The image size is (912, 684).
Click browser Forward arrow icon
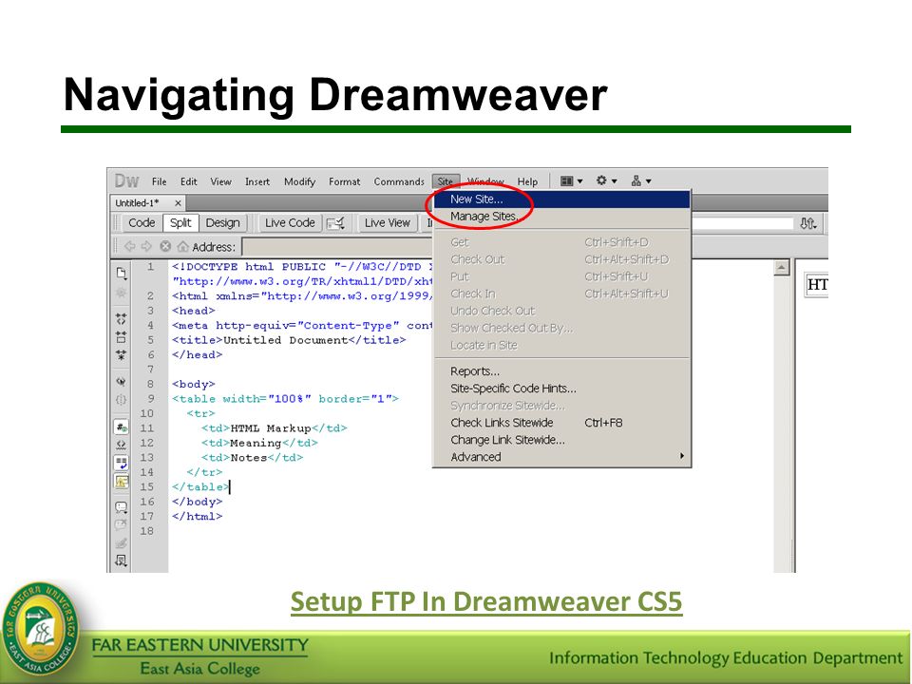coord(146,246)
